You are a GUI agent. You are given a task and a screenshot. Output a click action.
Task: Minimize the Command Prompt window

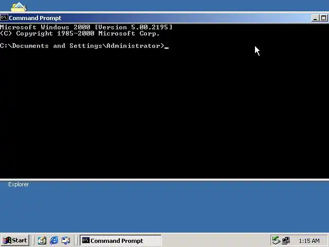[315, 18]
